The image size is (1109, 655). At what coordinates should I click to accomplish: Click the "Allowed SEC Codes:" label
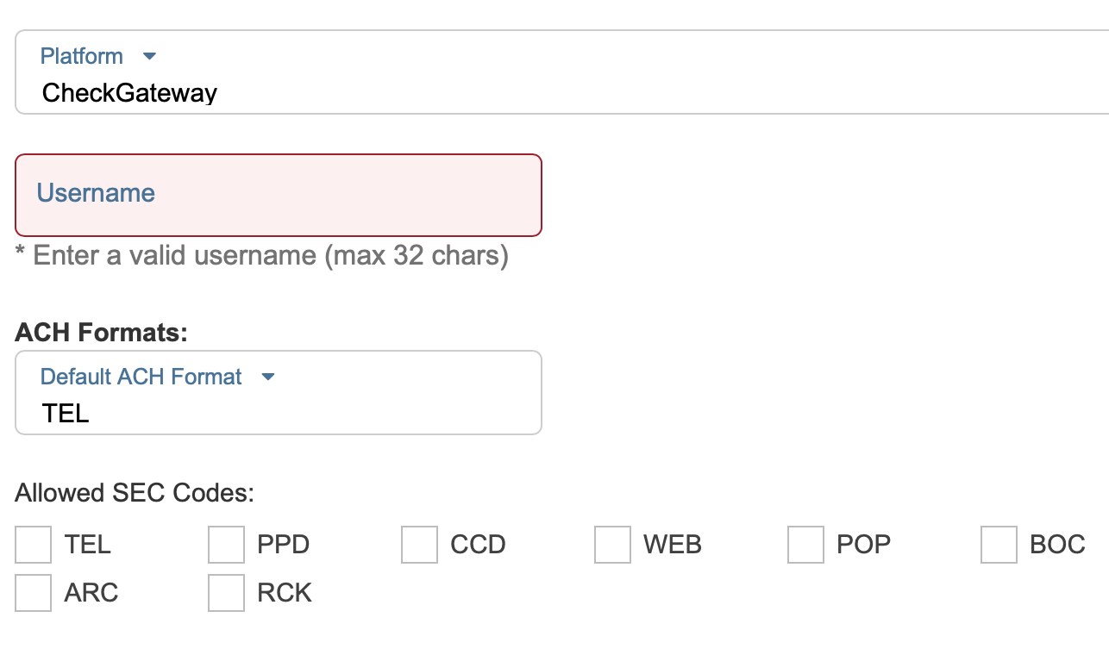(135, 493)
